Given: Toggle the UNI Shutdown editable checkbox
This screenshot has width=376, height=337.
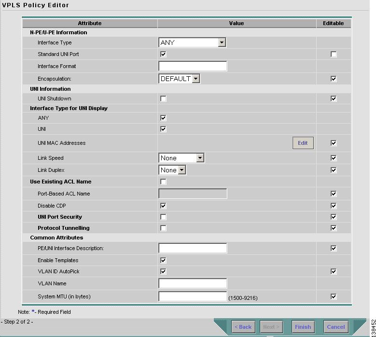Looking at the screenshot, I should point(334,98).
